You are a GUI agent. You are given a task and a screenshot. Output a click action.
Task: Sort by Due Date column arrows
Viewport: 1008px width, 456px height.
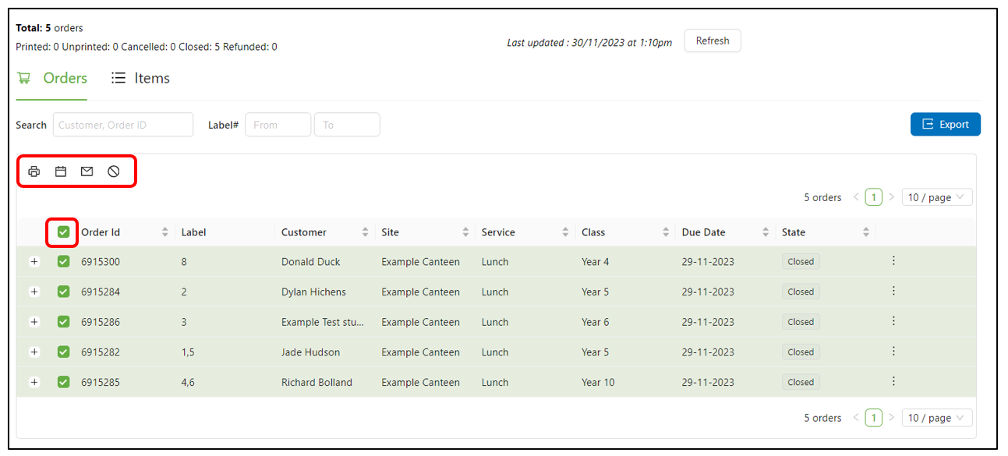coord(766,232)
